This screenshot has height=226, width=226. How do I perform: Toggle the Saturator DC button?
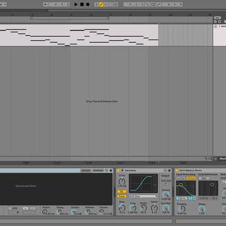tap(122, 192)
